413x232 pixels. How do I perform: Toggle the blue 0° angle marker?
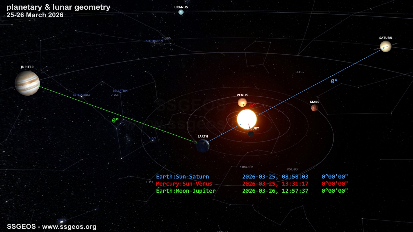(334, 81)
